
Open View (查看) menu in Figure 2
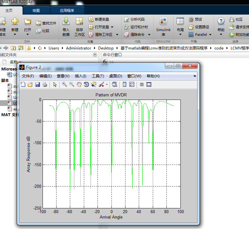click(63, 76)
